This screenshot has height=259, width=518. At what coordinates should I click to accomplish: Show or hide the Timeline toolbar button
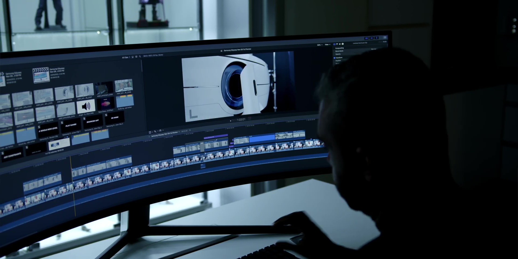tap(372, 38)
